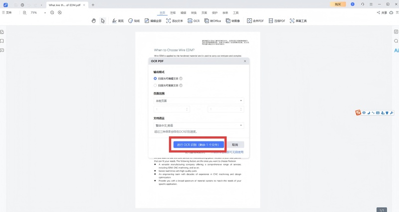Open the AI assistant in right sidebar
Screen dimensions: 399x212
point(396,50)
